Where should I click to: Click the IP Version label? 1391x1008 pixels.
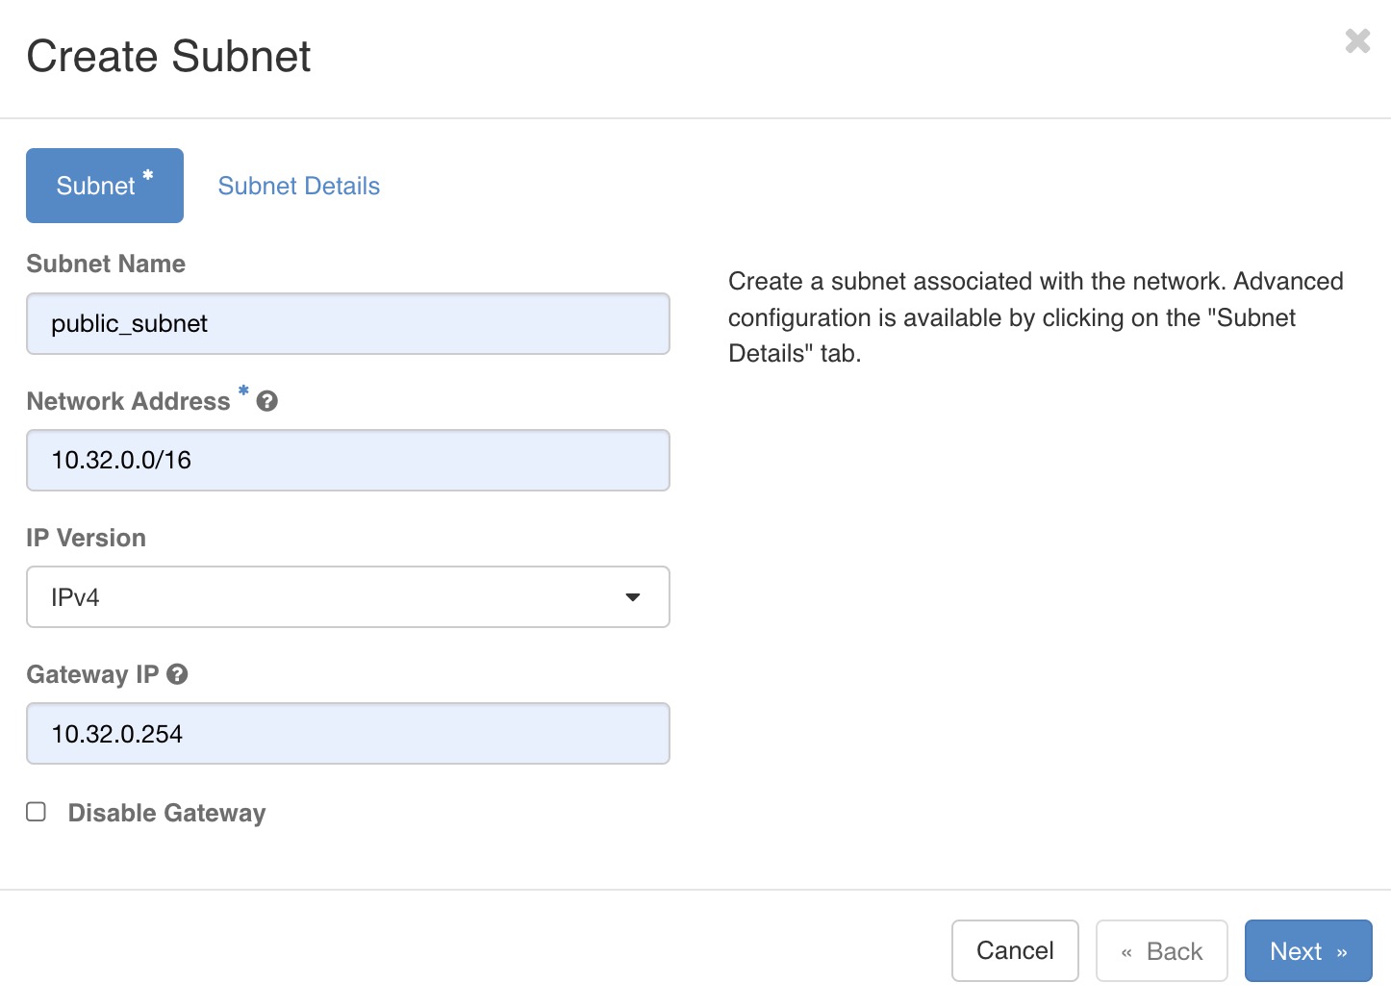pos(87,538)
